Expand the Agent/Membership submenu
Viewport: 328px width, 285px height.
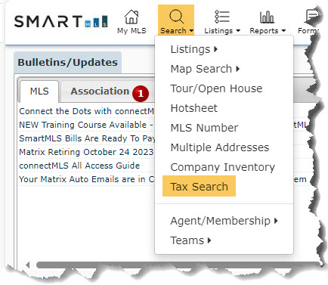[224, 221]
